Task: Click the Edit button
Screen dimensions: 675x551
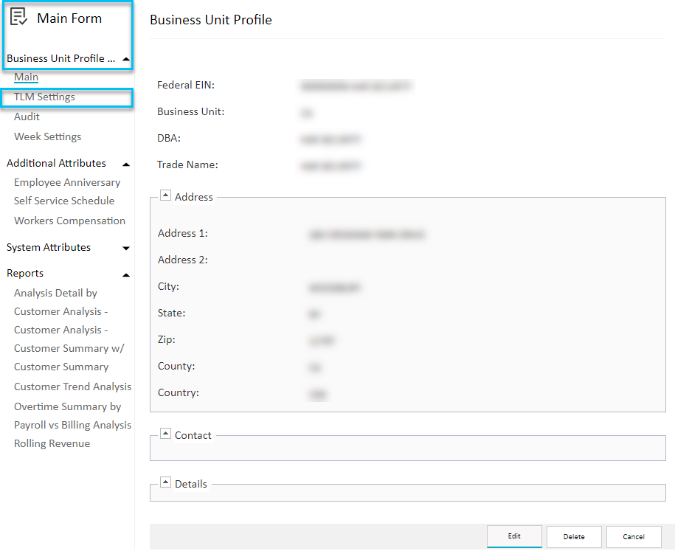Action: (514, 536)
